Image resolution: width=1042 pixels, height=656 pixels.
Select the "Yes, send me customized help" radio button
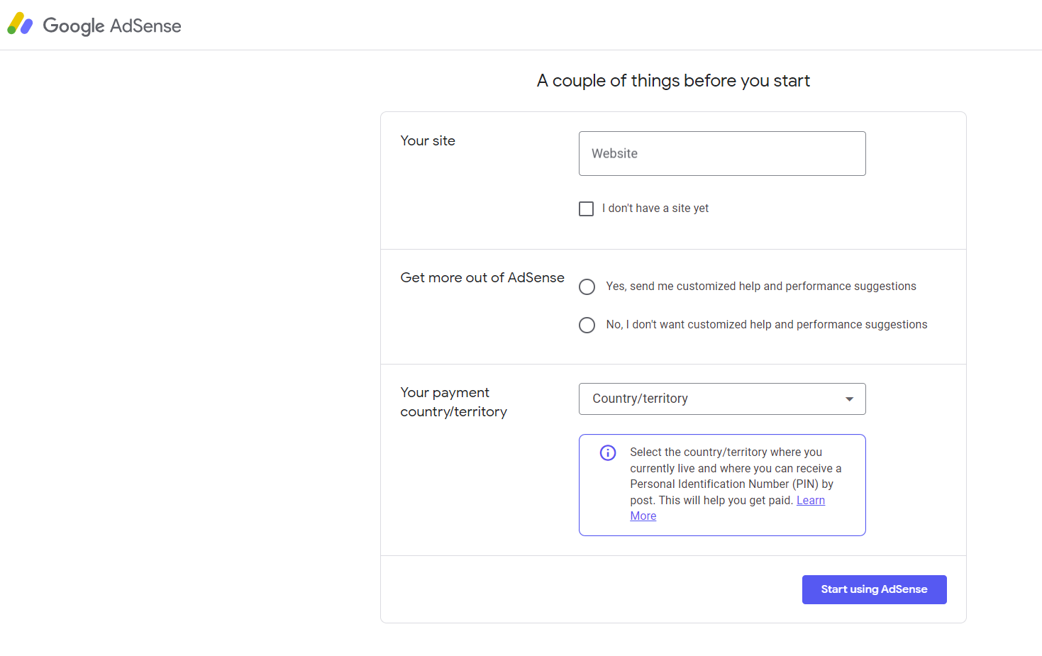[x=587, y=287]
